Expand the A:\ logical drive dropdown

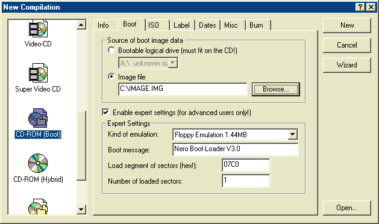point(173,63)
